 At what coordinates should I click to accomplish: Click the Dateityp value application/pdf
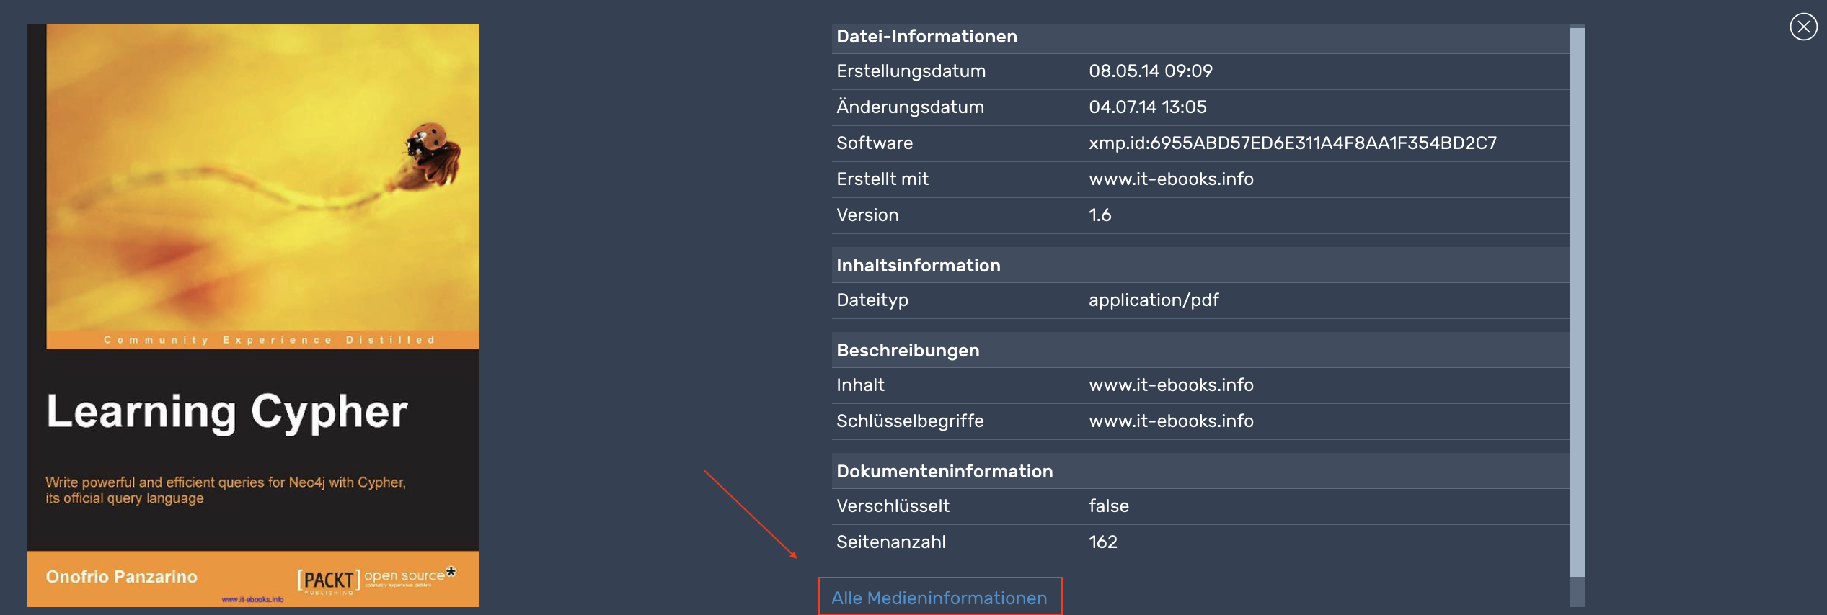[1154, 300]
